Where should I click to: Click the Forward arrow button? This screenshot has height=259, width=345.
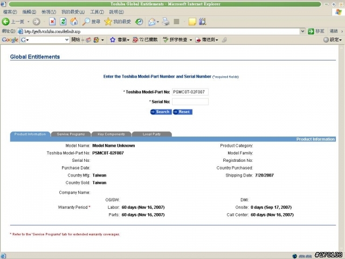click(37, 22)
